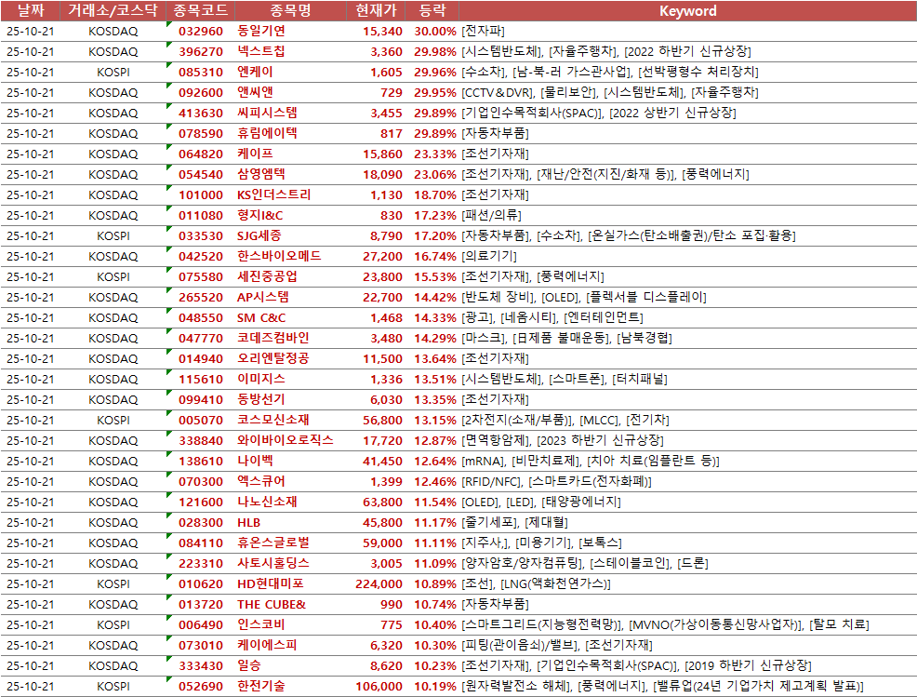Select the [조선], [LNG(액화천연가스)] keyword cell

click(x=537, y=584)
